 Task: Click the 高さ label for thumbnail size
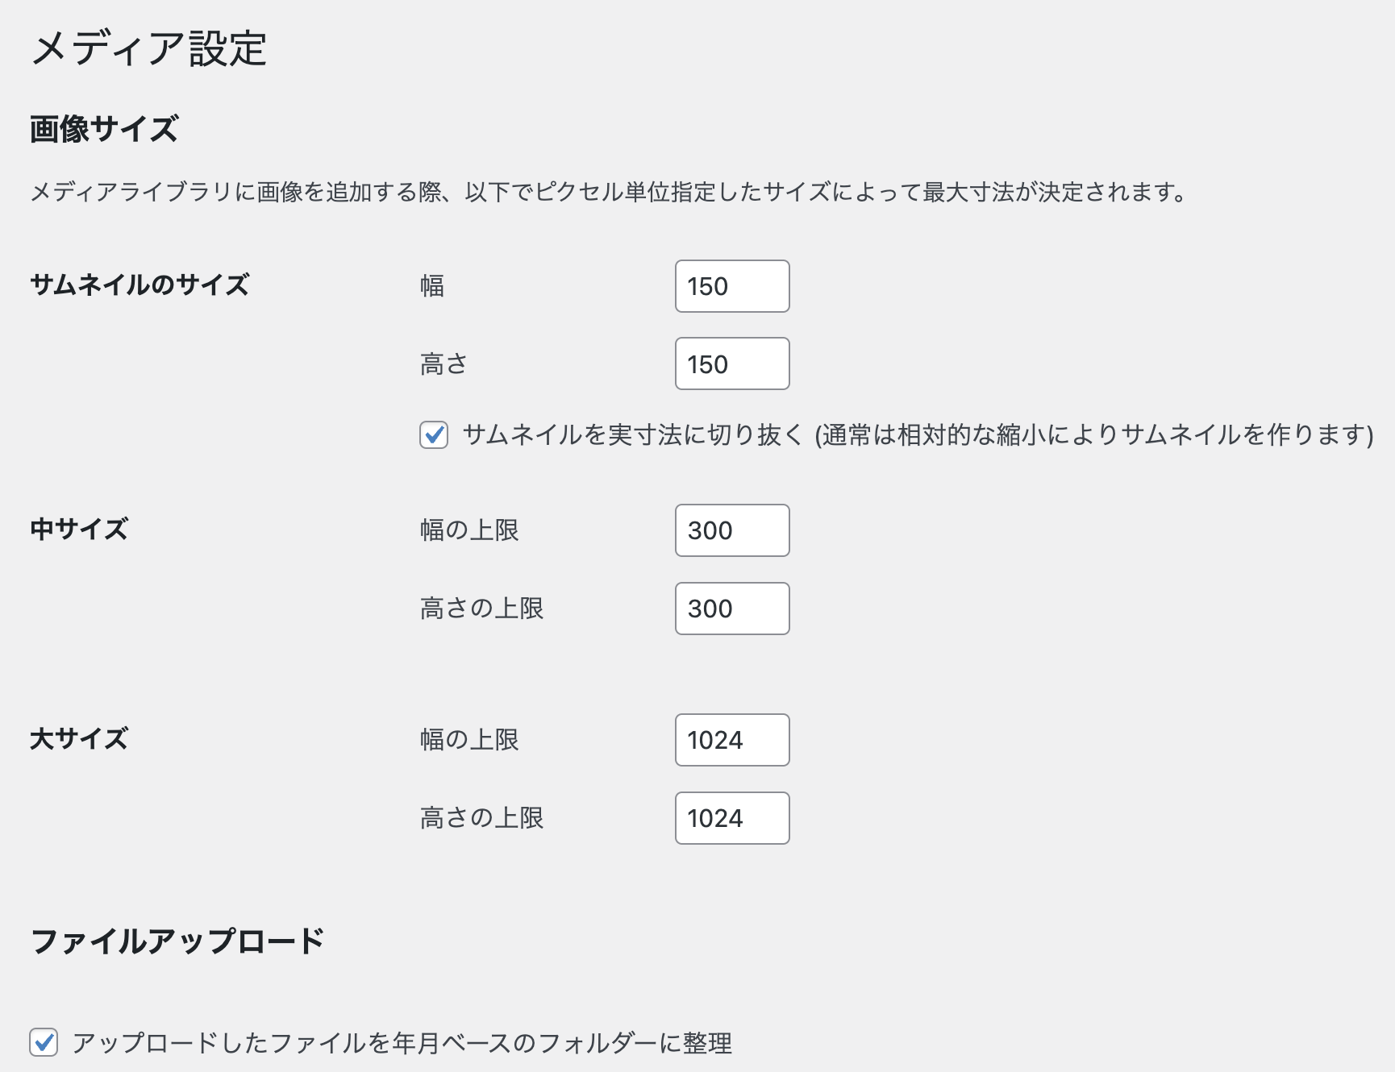click(443, 364)
